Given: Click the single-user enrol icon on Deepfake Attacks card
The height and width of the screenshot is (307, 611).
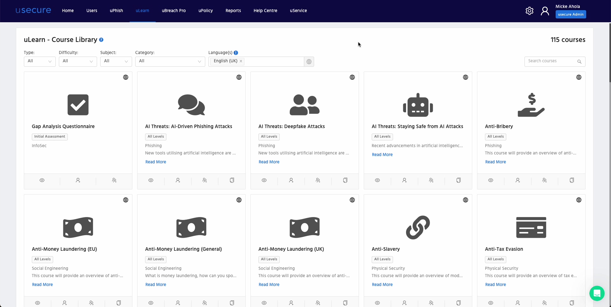Looking at the screenshot, I should 291,181.
